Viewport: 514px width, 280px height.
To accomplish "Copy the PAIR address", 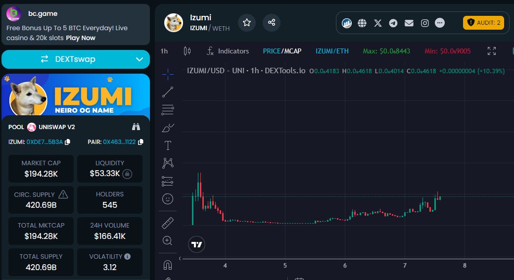I will point(140,142).
